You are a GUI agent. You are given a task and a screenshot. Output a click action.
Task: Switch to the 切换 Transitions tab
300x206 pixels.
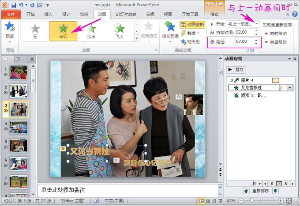pos(84,15)
